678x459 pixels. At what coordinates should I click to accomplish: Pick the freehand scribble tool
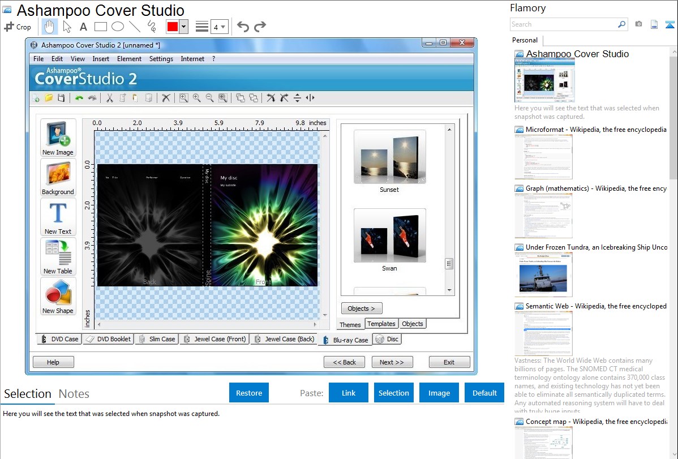152,27
